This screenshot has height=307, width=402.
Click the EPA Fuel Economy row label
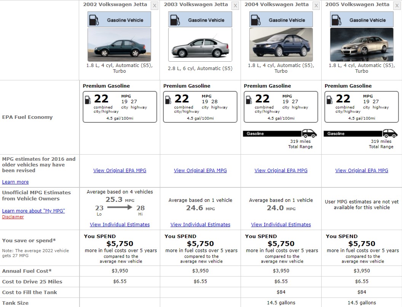pos(27,117)
